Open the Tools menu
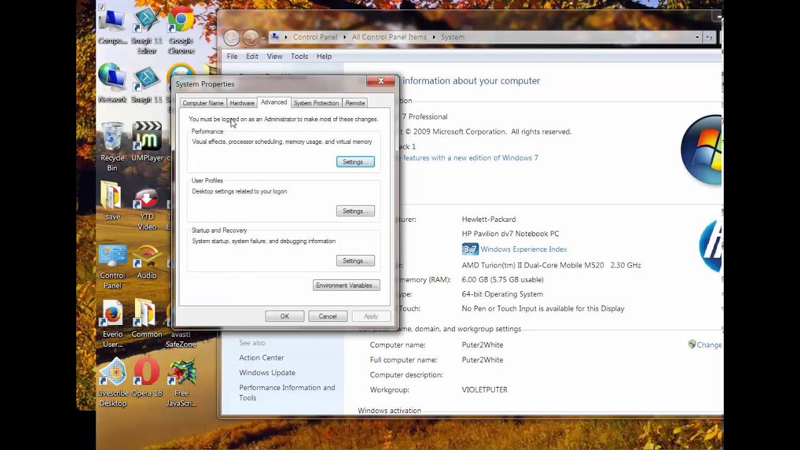 pos(299,56)
